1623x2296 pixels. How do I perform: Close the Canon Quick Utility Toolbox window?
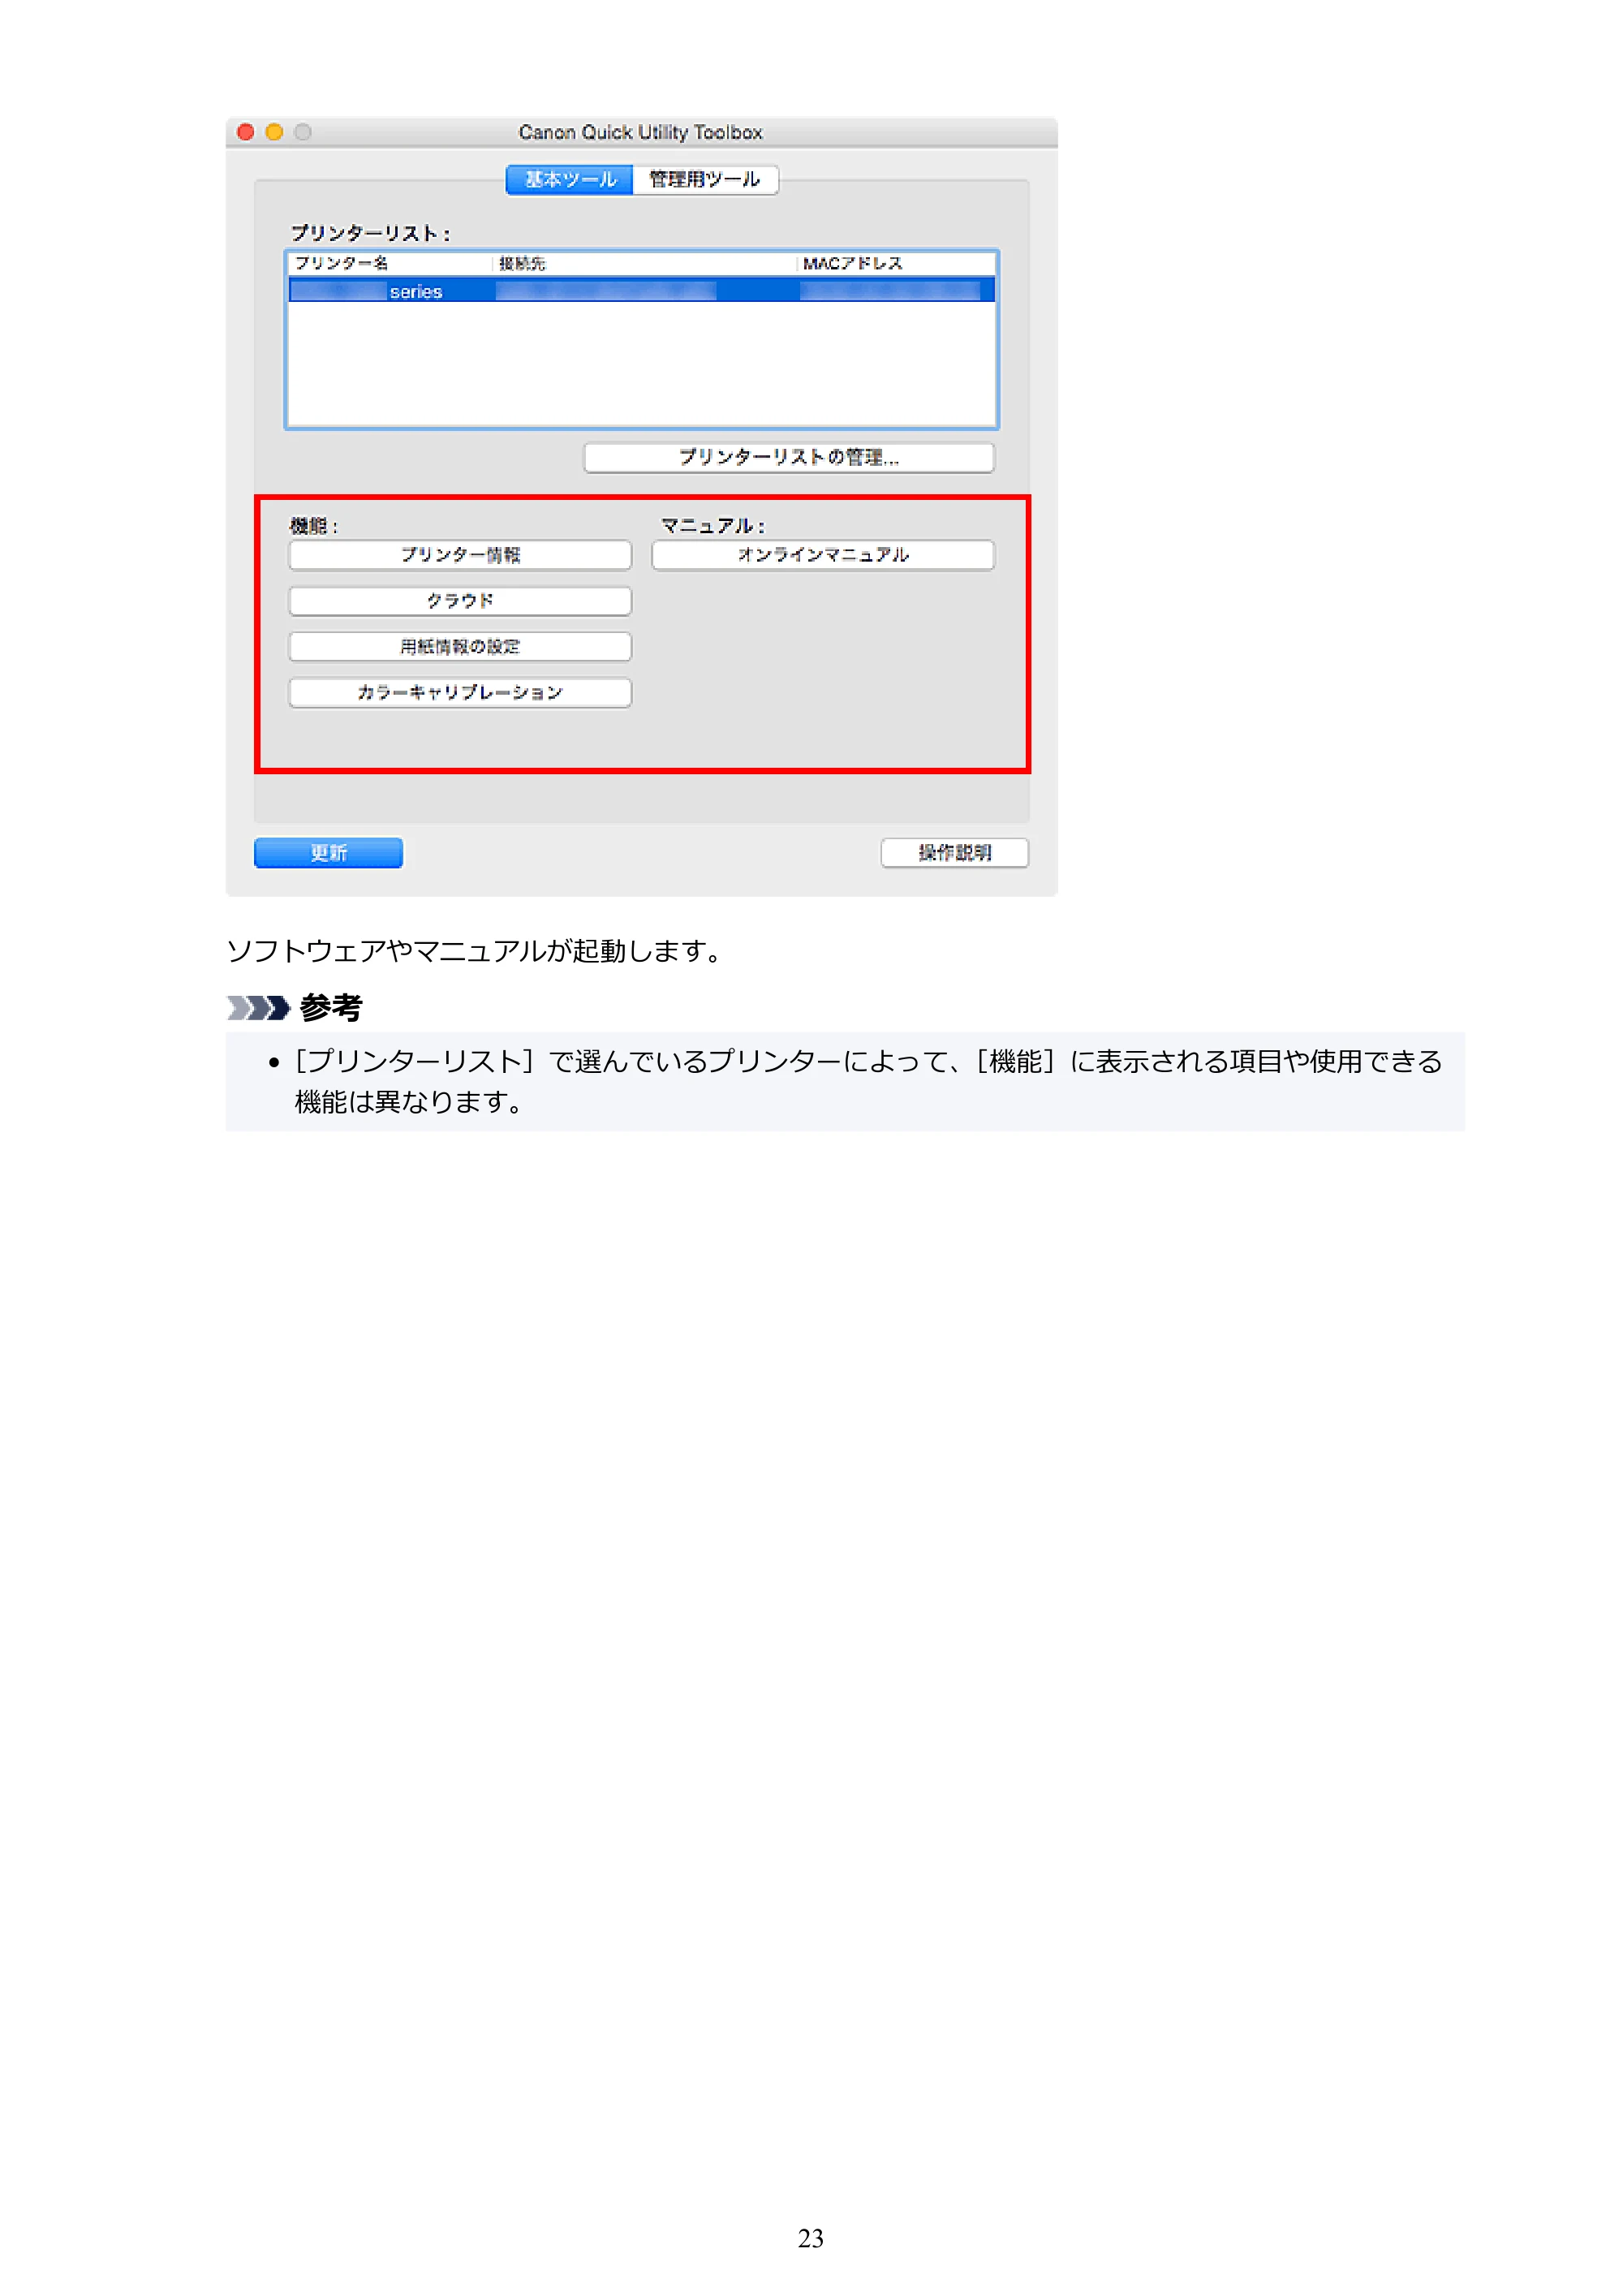point(246,132)
